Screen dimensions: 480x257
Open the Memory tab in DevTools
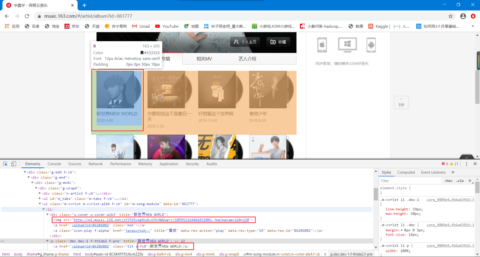click(x=145, y=164)
